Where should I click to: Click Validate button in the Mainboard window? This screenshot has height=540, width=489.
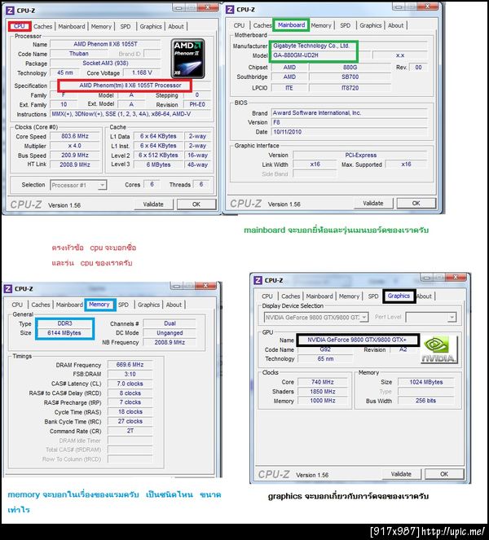[373, 203]
